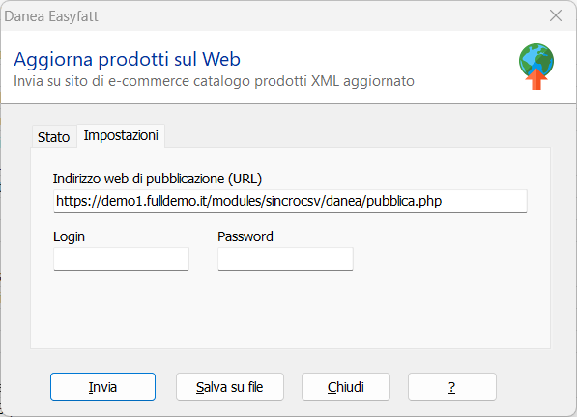This screenshot has height=417, width=577.
Task: Click the Password label
Action: pos(245,236)
